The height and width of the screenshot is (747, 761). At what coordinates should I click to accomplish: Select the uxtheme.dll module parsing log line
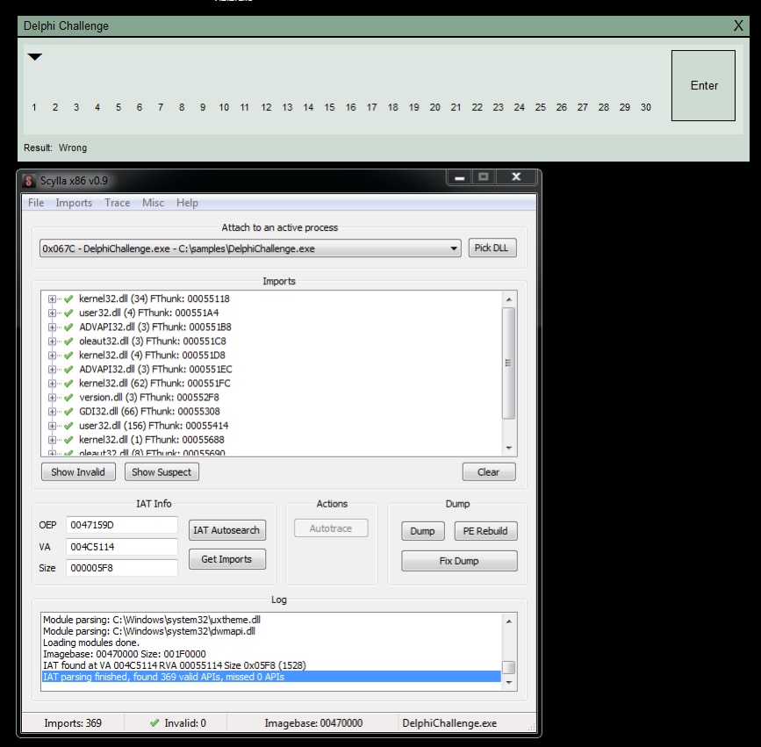(152, 620)
